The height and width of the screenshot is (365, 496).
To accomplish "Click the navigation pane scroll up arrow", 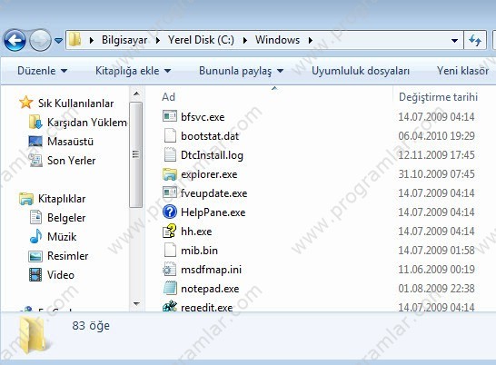I will [x=136, y=94].
